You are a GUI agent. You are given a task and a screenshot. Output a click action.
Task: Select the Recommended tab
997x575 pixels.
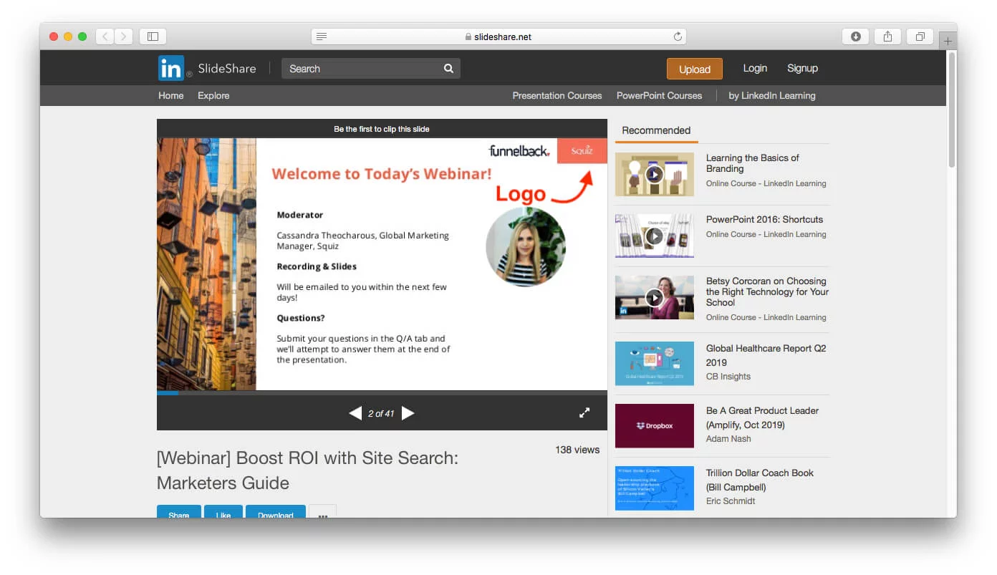click(656, 130)
